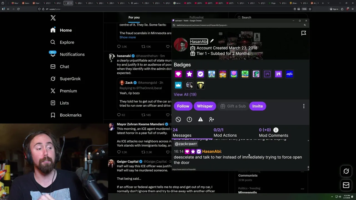Reply to hasanabi post with 63 replies

pos(121,115)
